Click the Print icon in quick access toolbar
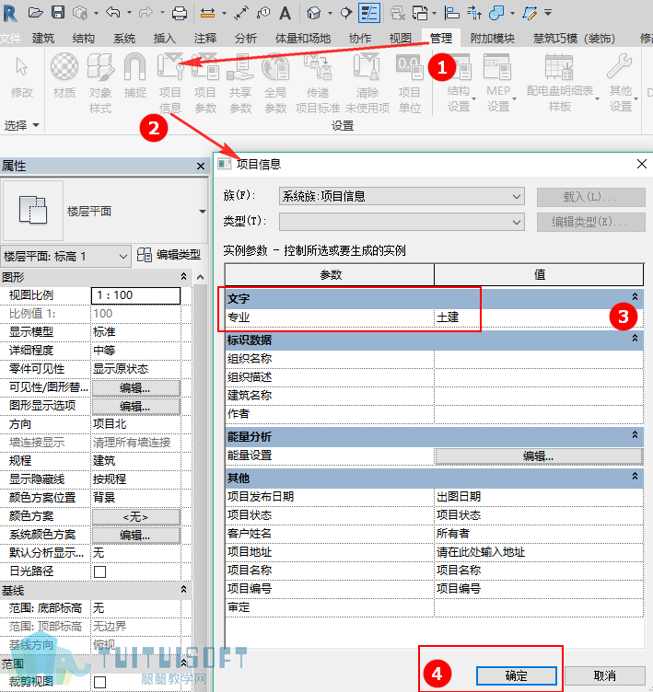The width and height of the screenshot is (653, 692). pos(180,13)
